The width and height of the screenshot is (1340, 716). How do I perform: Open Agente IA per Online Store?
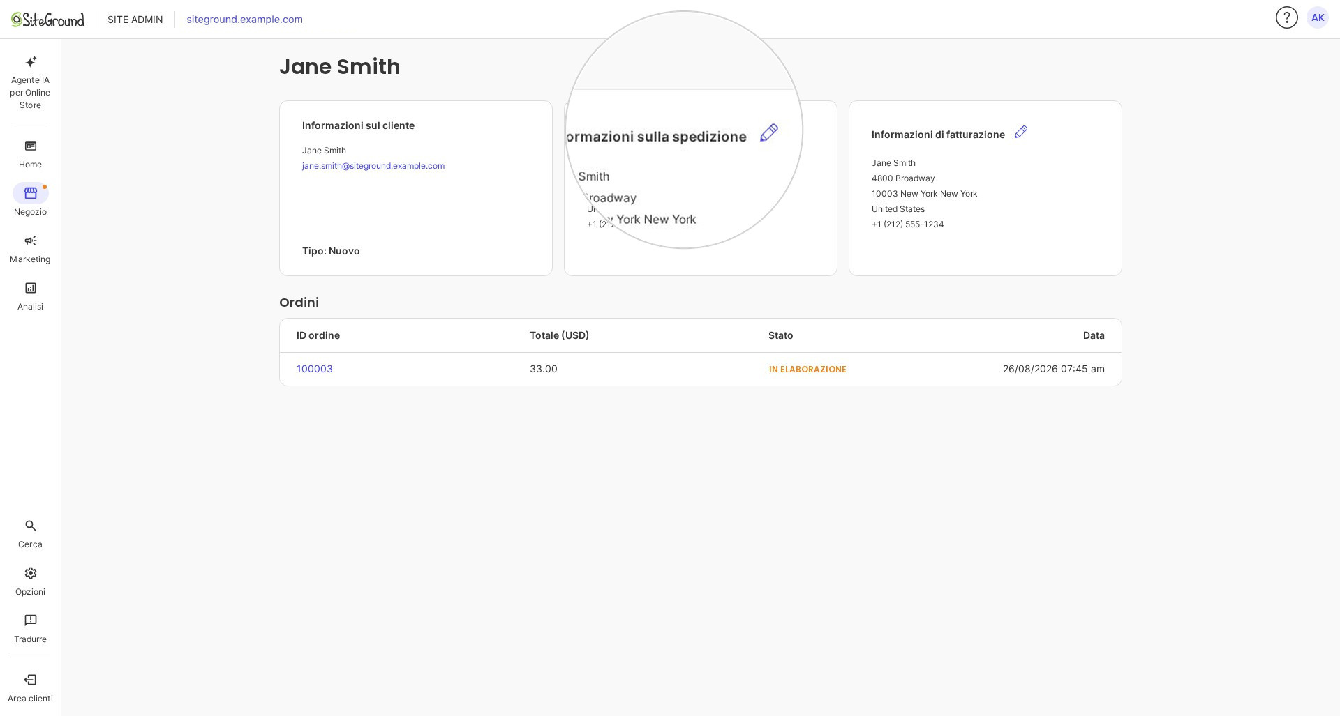[30, 83]
